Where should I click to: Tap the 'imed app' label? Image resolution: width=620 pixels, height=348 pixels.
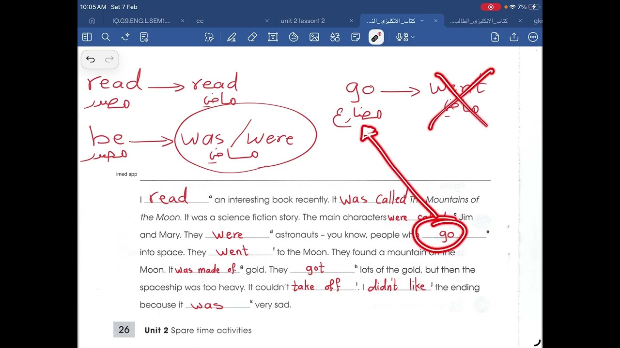click(x=126, y=174)
